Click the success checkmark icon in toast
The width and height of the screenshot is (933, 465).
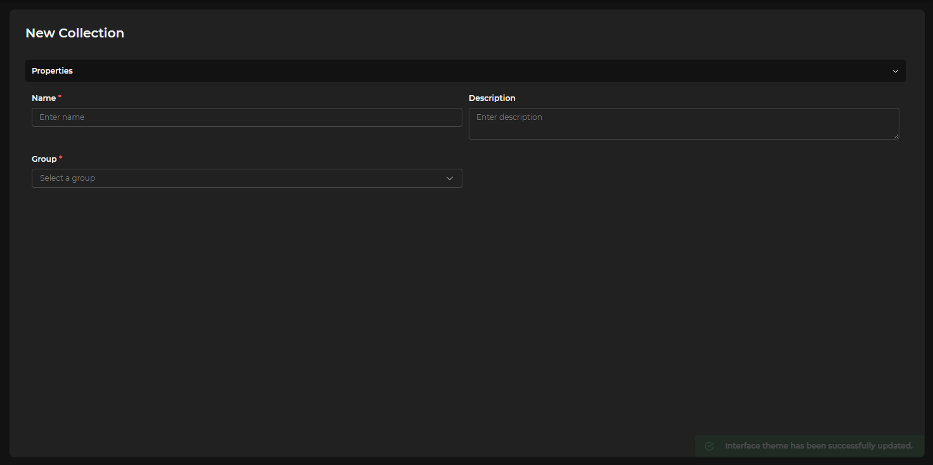point(710,446)
